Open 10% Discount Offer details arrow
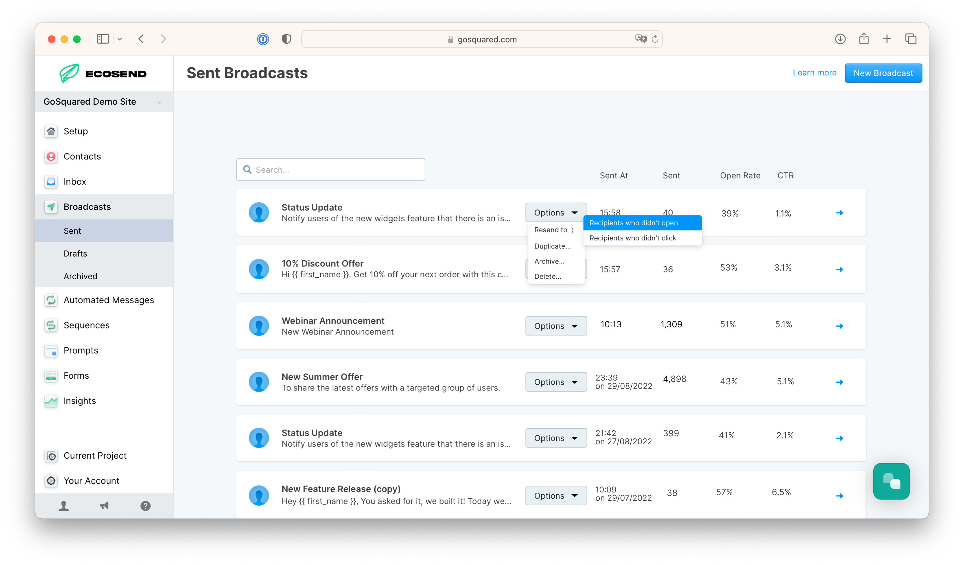 pos(839,269)
